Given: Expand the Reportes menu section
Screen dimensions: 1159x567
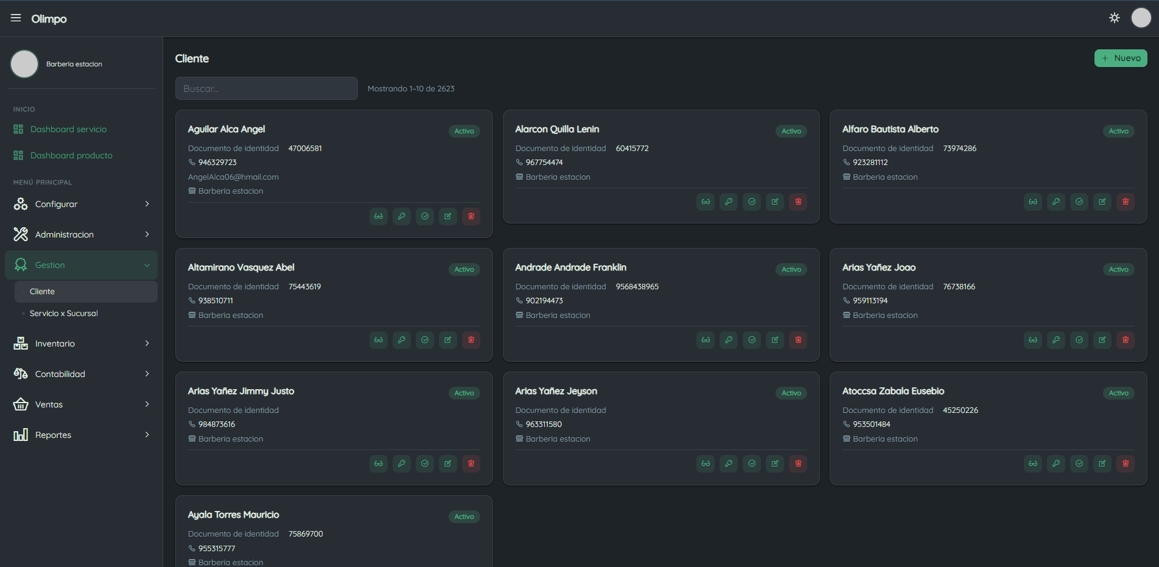Looking at the screenshot, I should click(81, 435).
